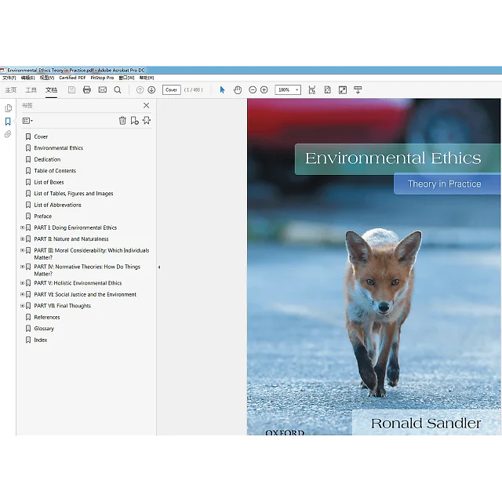Select the Index bookmark
This screenshot has width=502, height=502.
tap(41, 340)
